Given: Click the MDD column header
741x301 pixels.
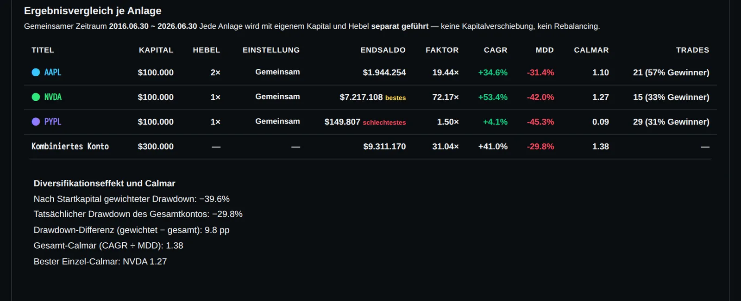Looking at the screenshot, I should point(545,50).
